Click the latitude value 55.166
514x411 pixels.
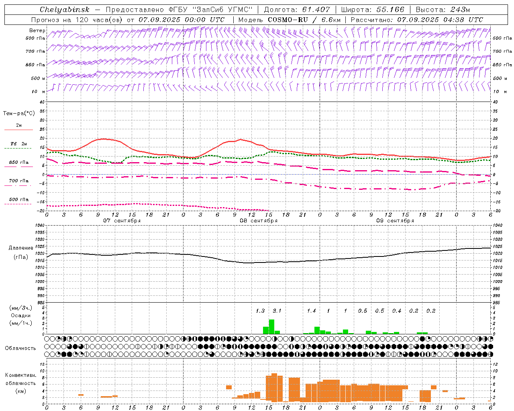(x=390, y=10)
